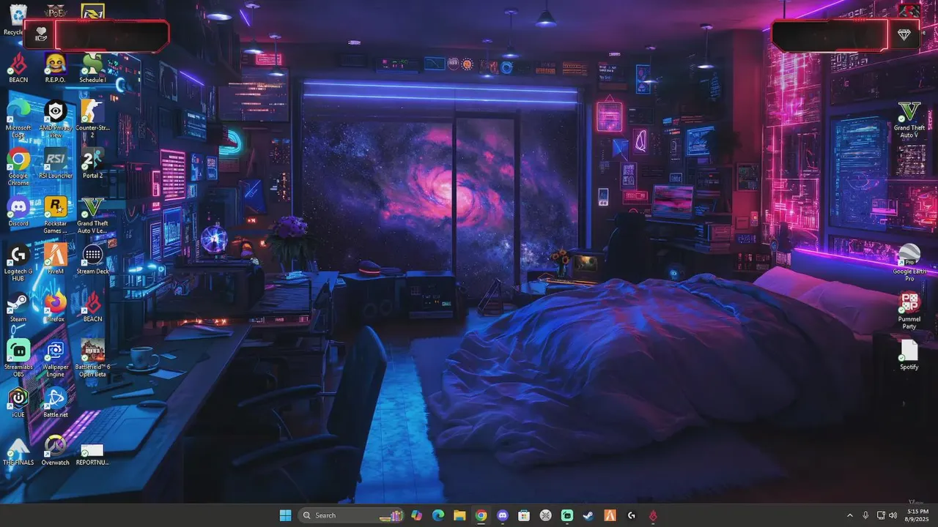Launch Battlefield 6 Open Beta shortcut
Screen dimensions: 938x527
click(x=92, y=359)
